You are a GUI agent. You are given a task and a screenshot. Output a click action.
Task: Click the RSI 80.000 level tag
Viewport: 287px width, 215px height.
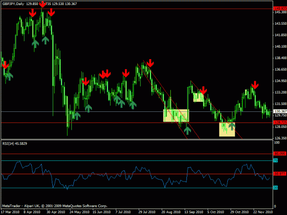[x=280, y=154]
